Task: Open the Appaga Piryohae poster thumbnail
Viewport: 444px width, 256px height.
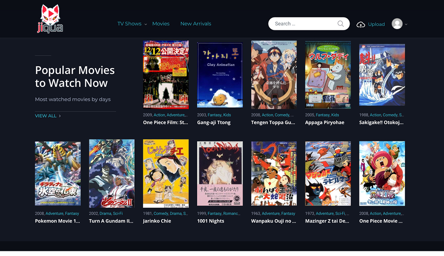Action: pos(328,75)
